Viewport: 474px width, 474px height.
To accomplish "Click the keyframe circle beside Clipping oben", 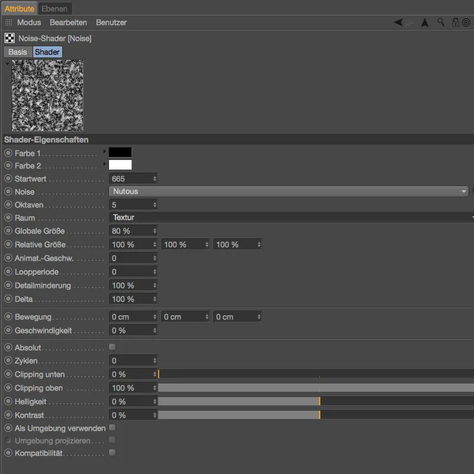I will 8,387.
